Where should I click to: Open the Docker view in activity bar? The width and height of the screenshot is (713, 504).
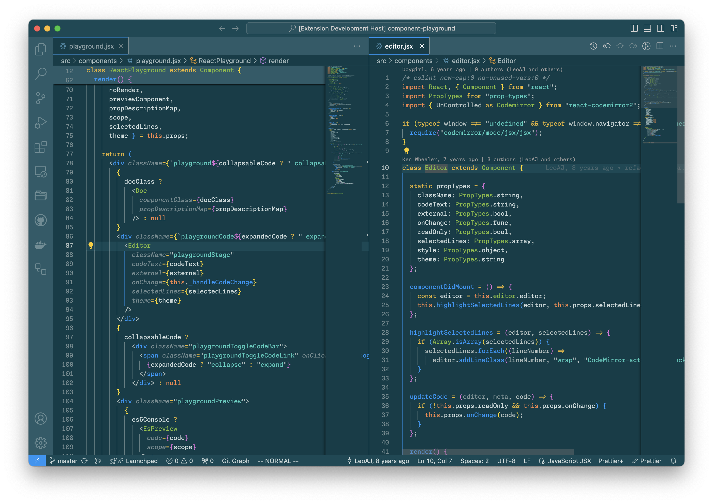40,245
